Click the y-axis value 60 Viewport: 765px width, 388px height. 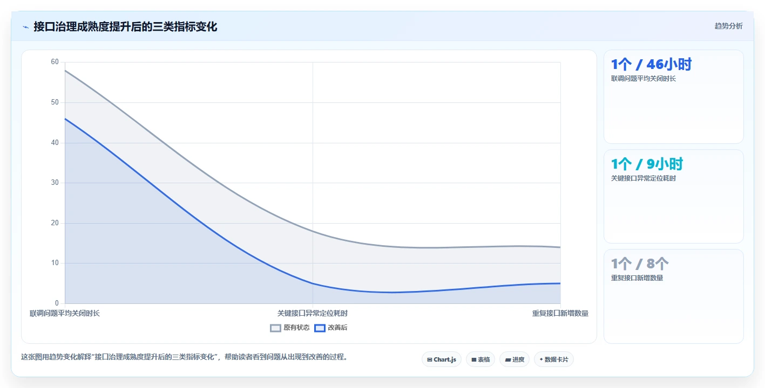coord(55,62)
